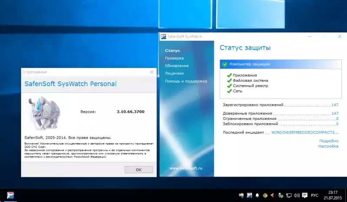The height and width of the screenshot is (202, 347).
Task: Open the notification bell tray icon
Action: pyautogui.click(x=257, y=196)
